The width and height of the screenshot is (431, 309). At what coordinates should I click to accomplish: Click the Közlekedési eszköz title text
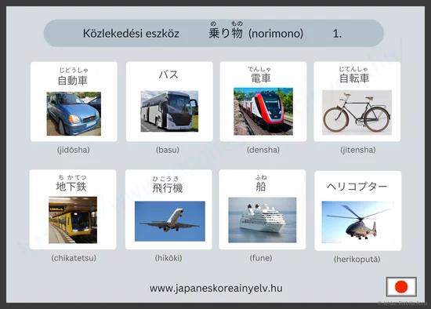[x=131, y=34]
